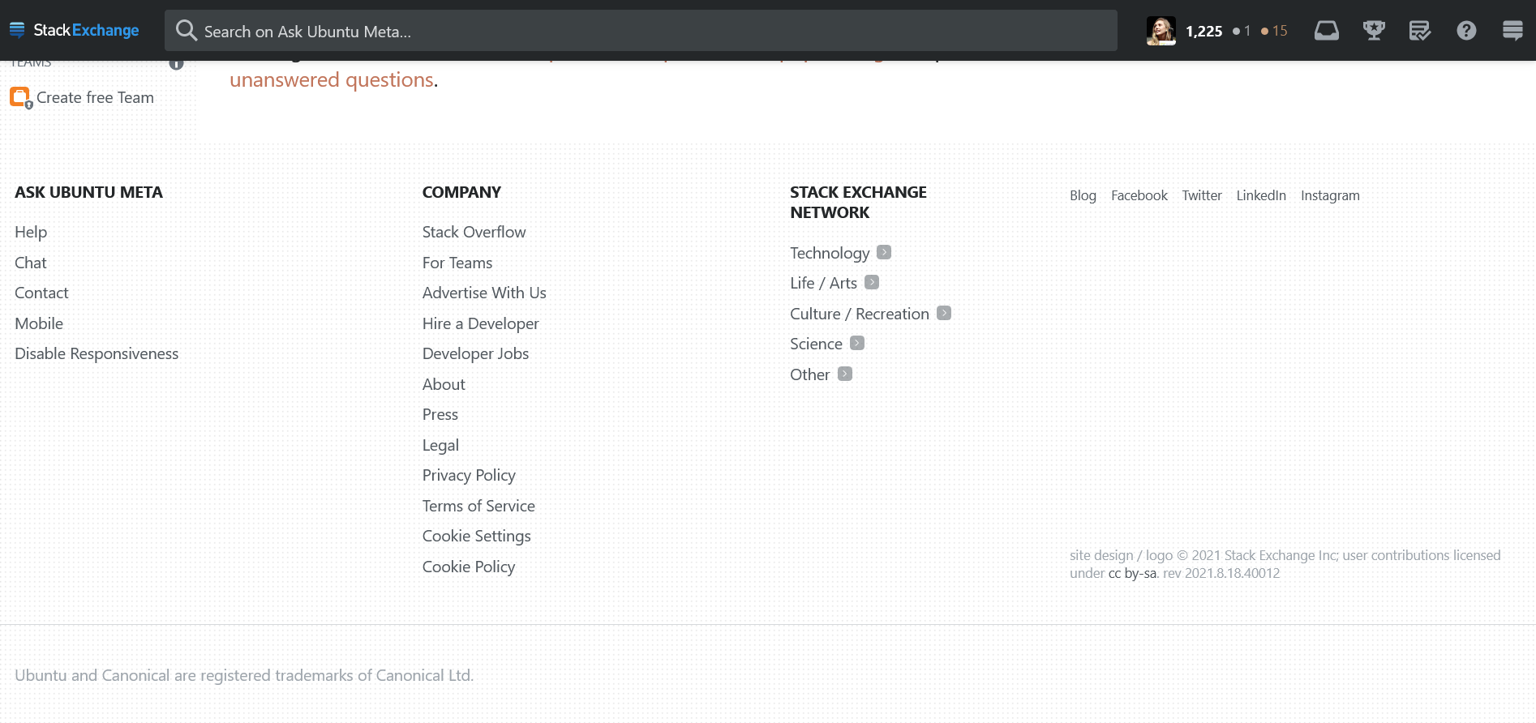The width and height of the screenshot is (1536, 723).
Task: Open the unanswered questions link
Action: coord(332,79)
